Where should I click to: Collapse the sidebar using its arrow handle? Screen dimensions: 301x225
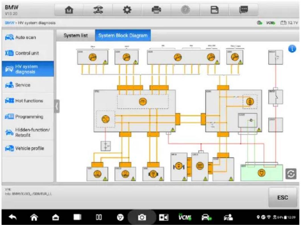click(57, 106)
